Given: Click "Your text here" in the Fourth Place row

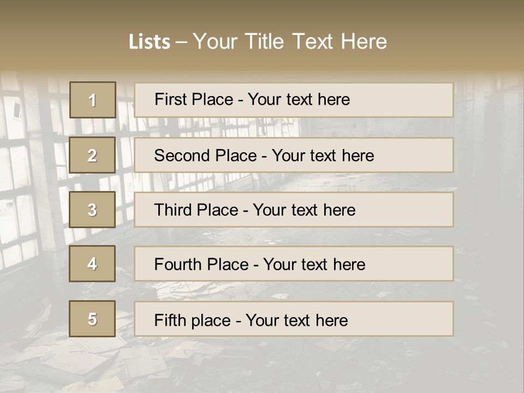Looking at the screenshot, I should [314, 265].
